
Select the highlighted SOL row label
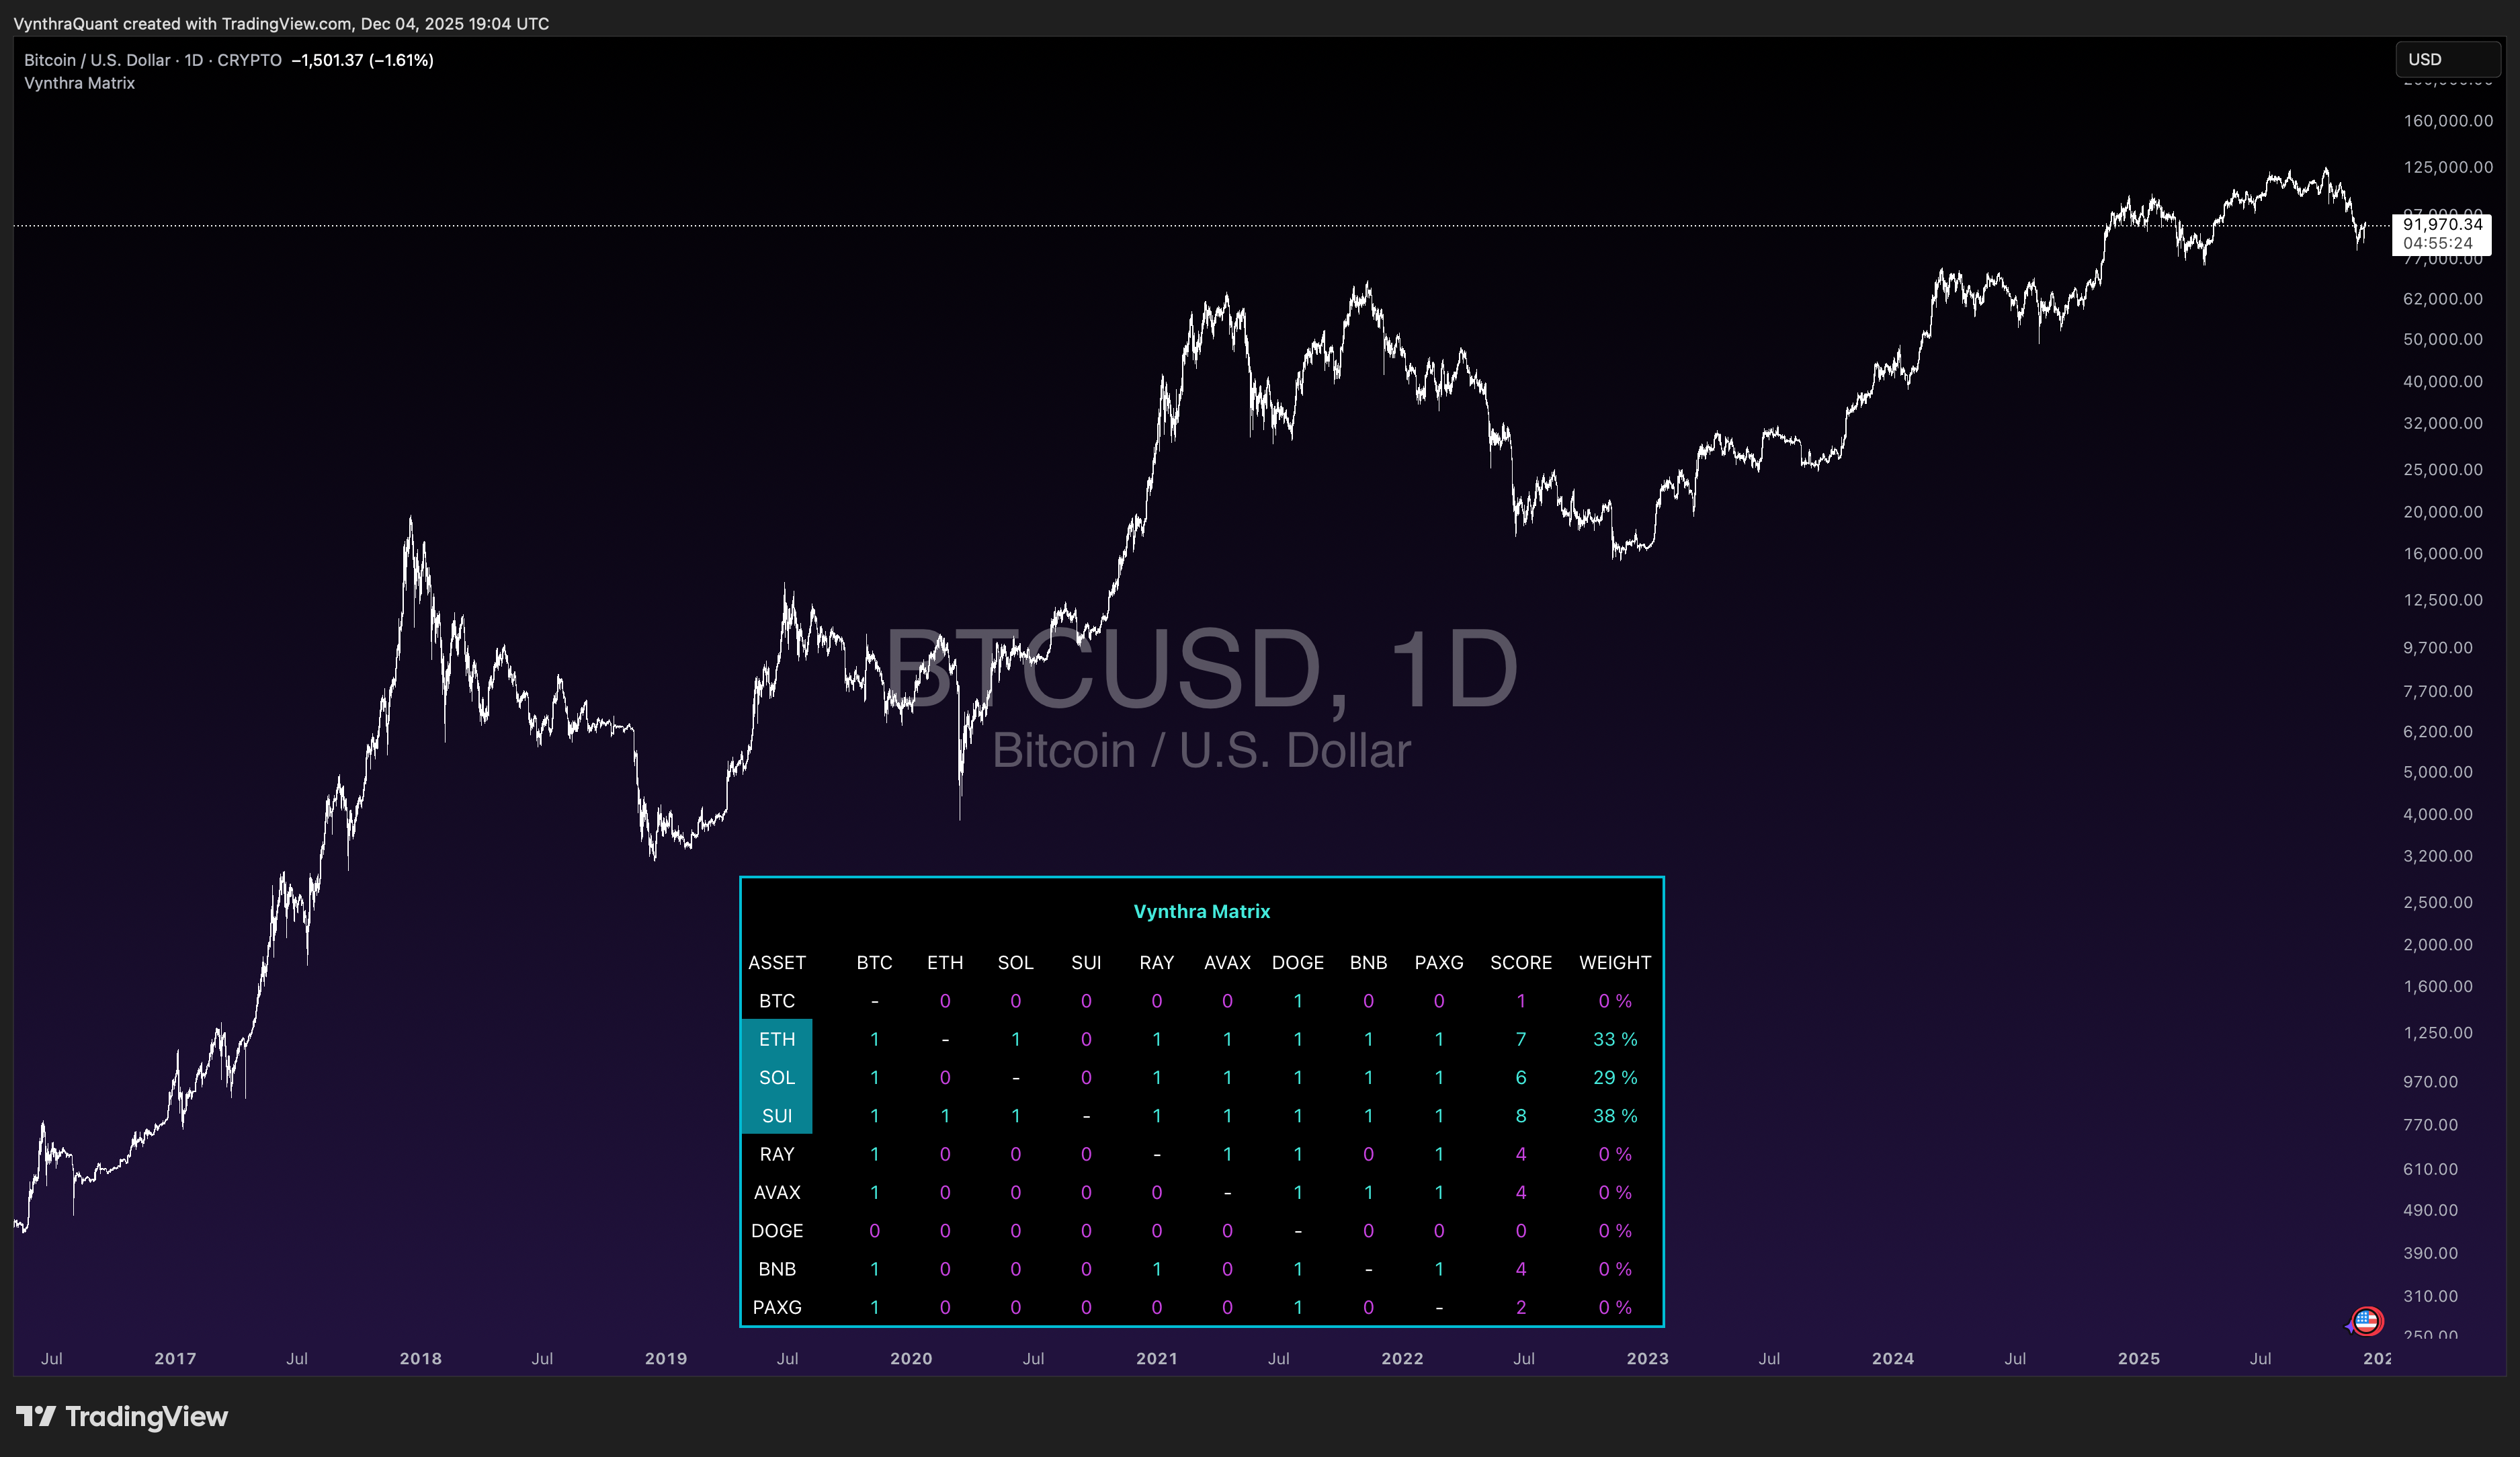[x=777, y=1077]
